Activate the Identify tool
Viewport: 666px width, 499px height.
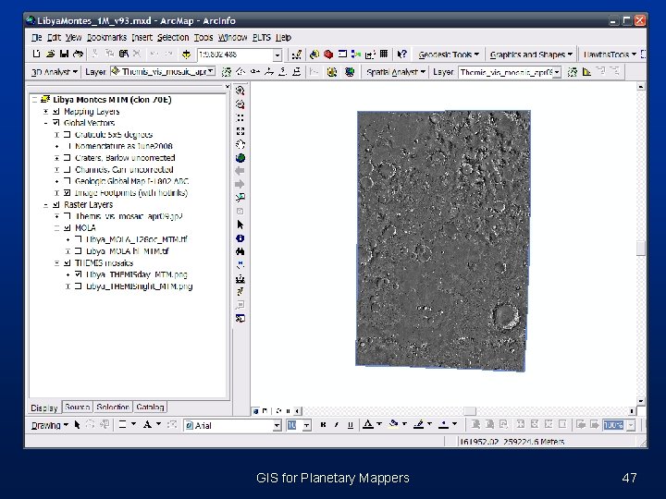coord(240,238)
